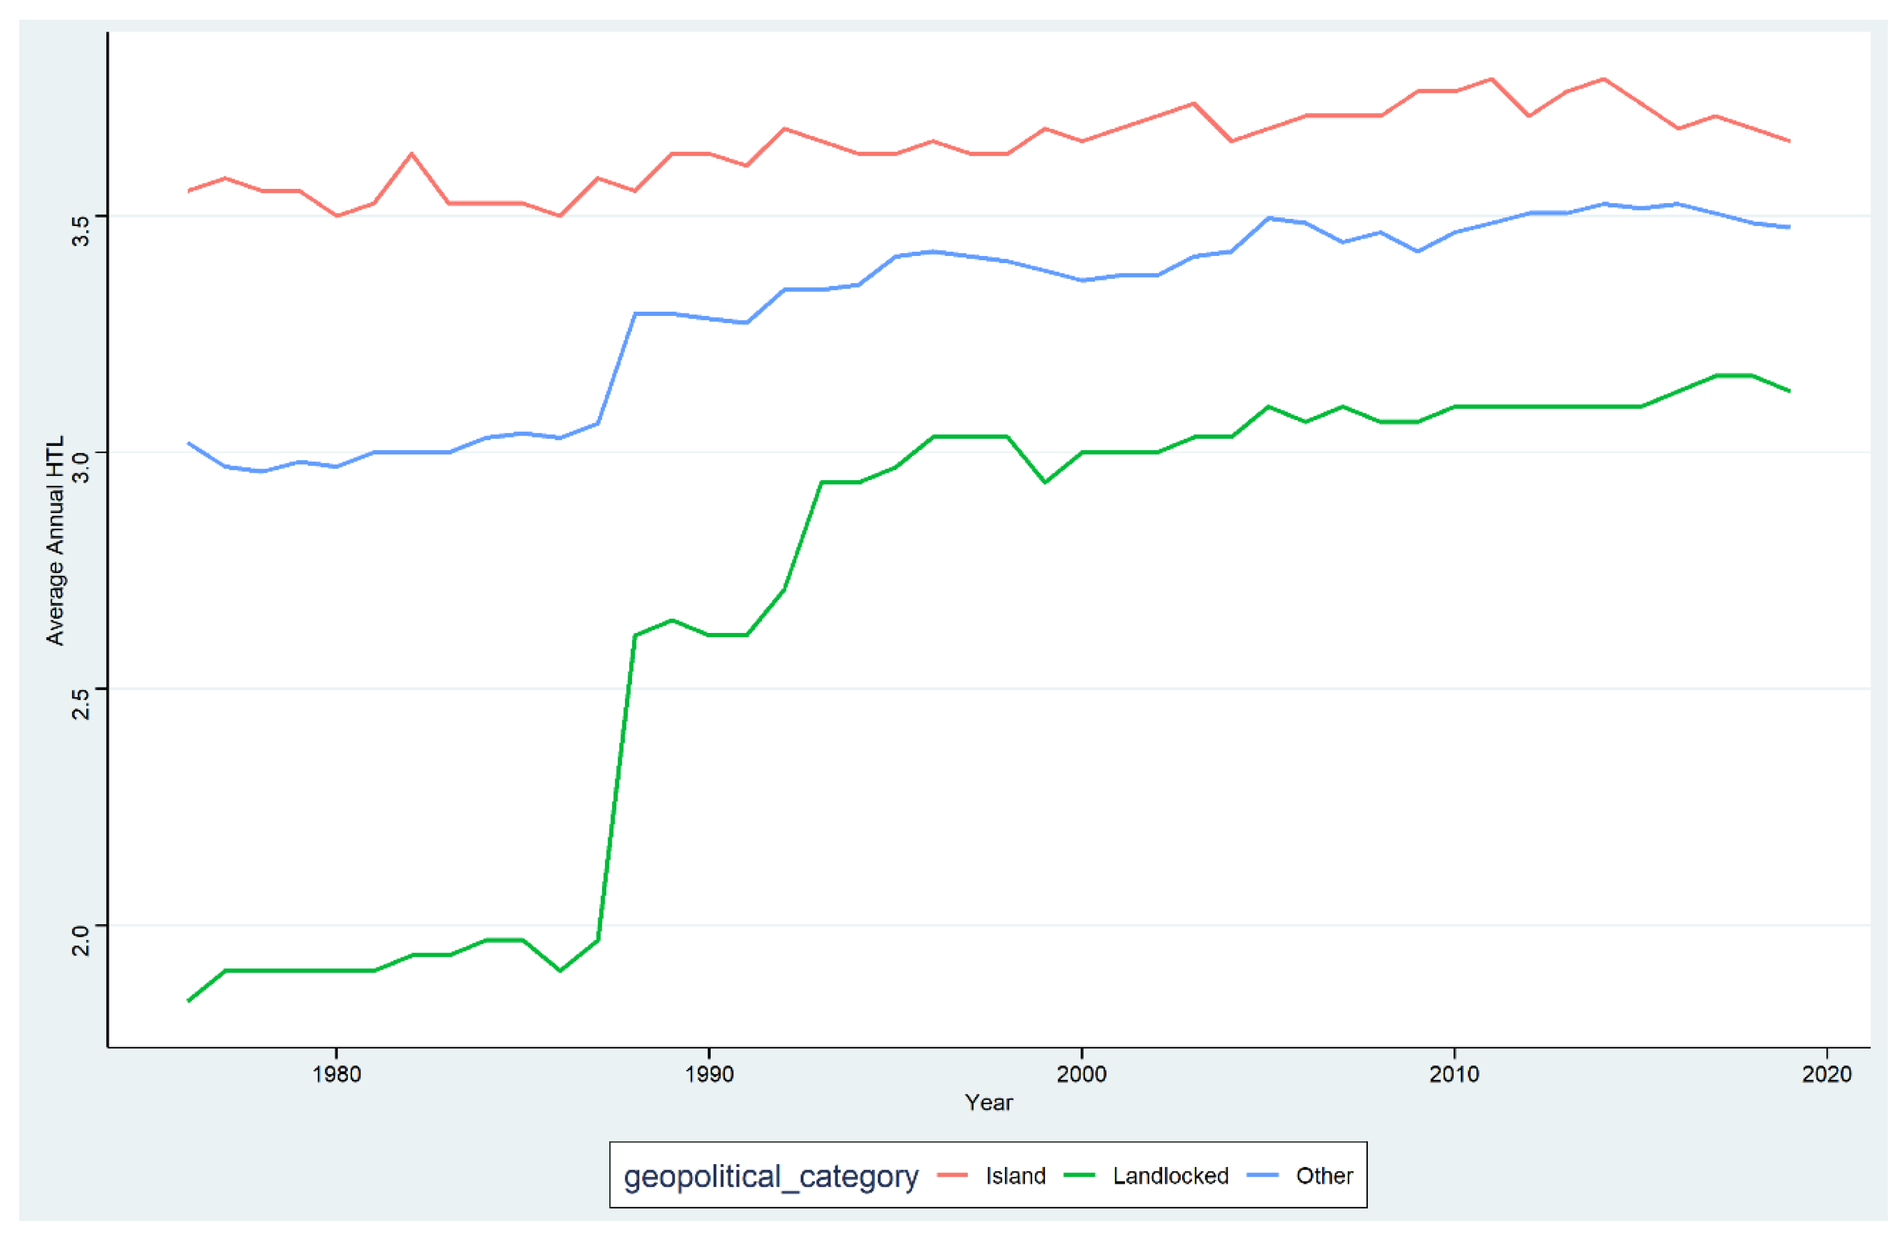Click the 2010 x-axis tick label
1904x1236 pixels.
point(1454,1074)
